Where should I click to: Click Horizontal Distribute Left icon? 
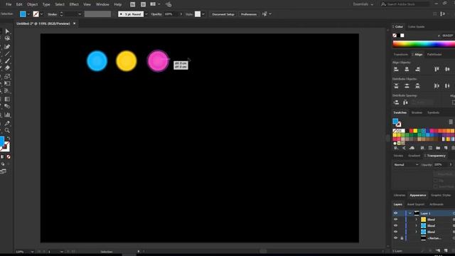437,85
